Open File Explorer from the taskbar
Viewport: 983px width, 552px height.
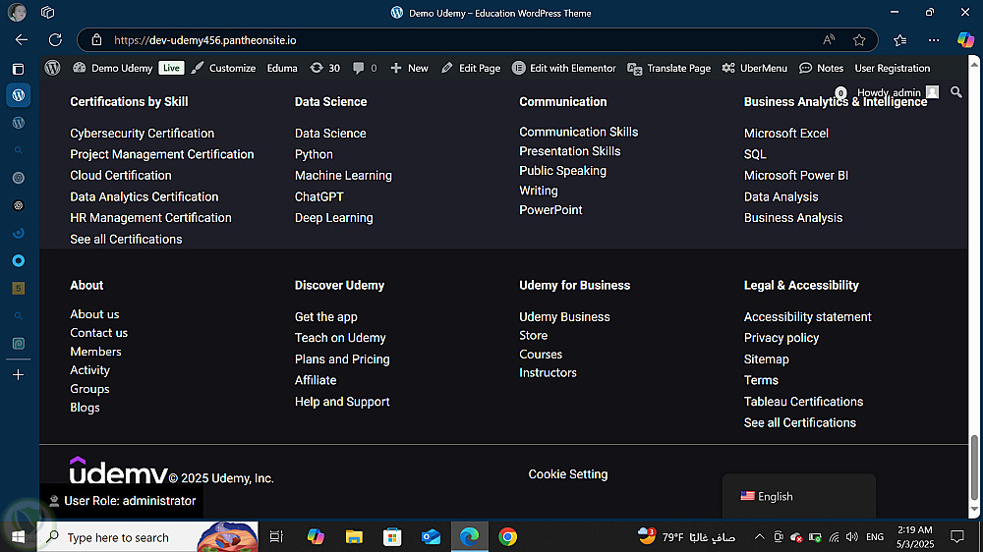click(x=354, y=537)
